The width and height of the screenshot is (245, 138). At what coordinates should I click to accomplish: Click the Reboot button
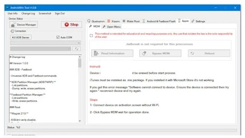coord(209,53)
